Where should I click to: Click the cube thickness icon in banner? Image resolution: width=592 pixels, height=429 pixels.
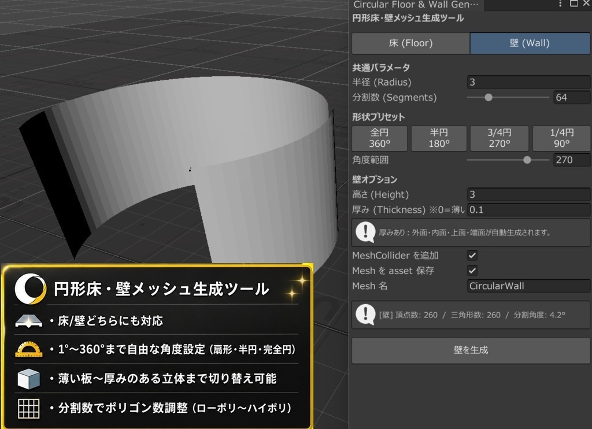[29, 378]
